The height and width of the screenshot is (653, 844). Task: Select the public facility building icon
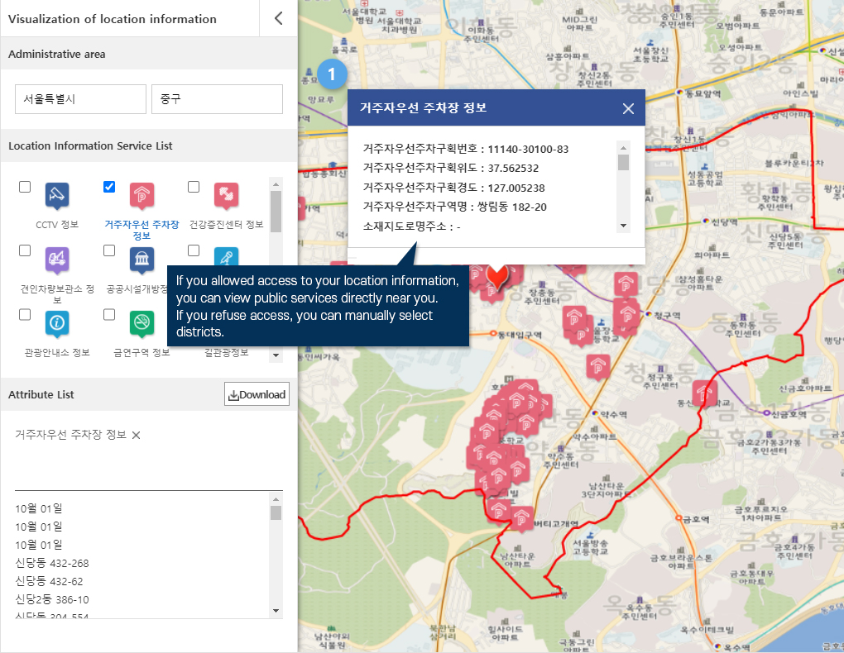pyautogui.click(x=141, y=260)
